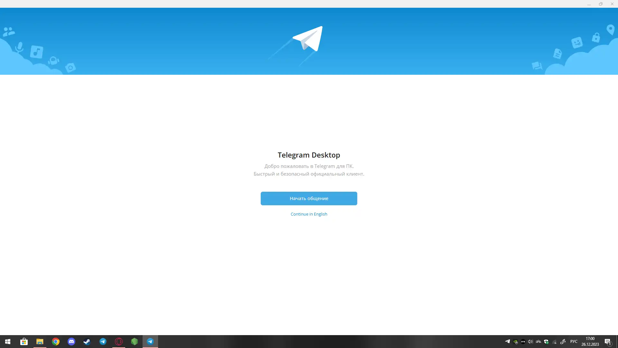The width and height of the screenshot is (618, 348).
Task: Click the highlighted active Telegram taskbar icon
Action: tap(150, 342)
